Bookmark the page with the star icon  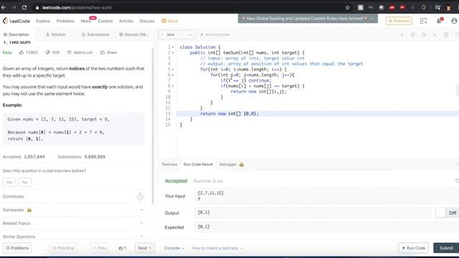(x=347, y=8)
